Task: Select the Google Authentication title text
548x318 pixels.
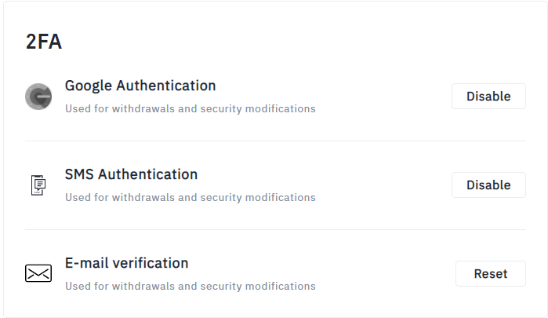Action: pos(140,86)
